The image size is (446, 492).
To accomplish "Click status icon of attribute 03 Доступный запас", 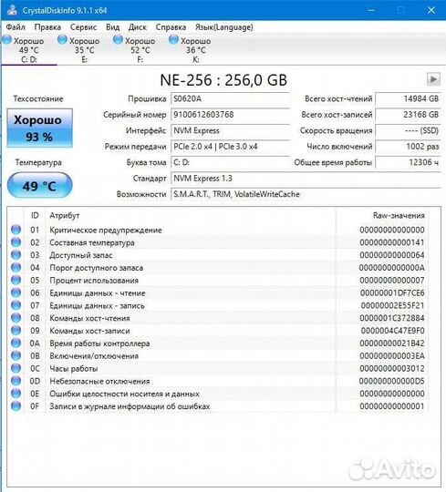I will [16, 255].
